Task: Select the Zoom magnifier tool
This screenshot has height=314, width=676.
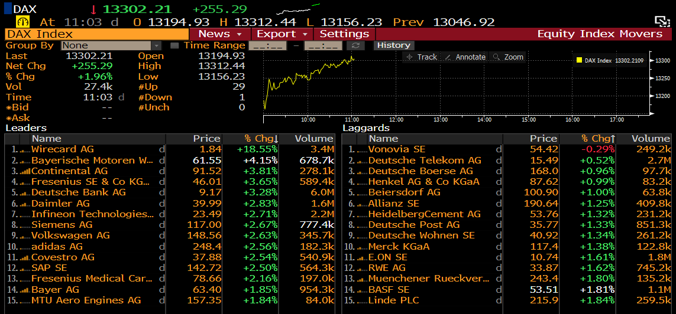Action: click(508, 57)
